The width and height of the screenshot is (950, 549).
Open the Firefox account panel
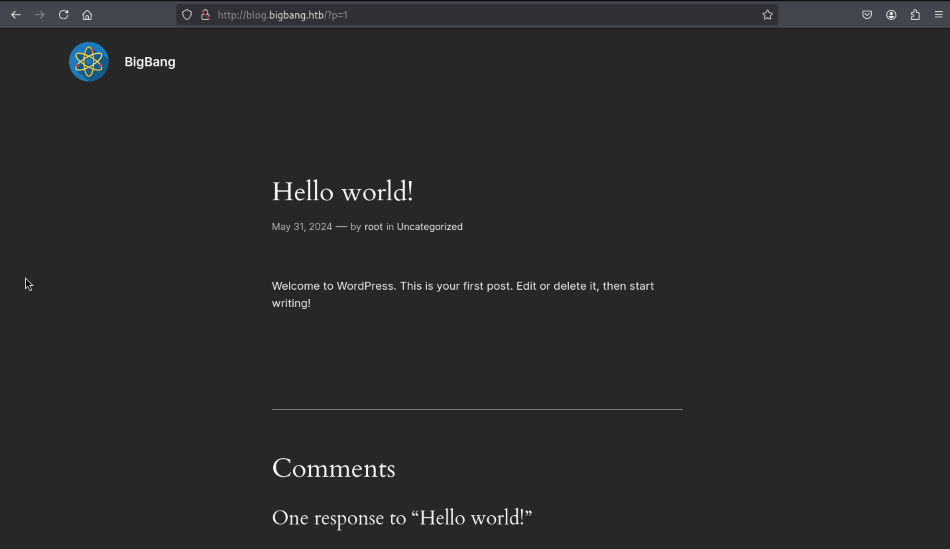891,15
